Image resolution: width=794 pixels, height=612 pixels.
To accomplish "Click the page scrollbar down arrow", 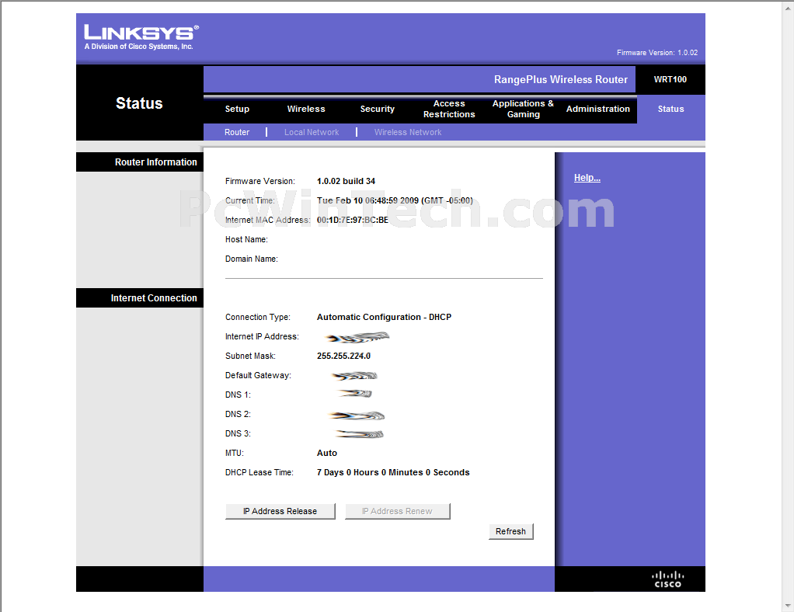I will pos(789,606).
